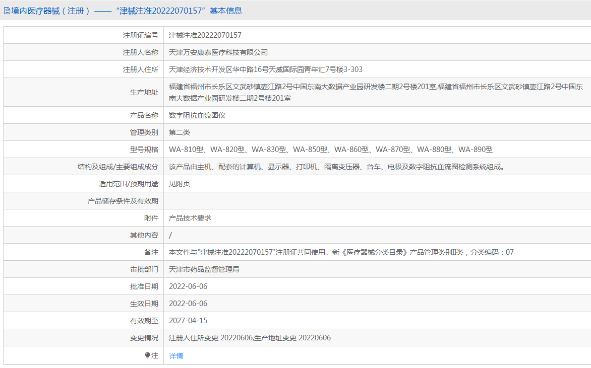The image size is (591, 368).
Task: Click approval department 天津市药品监督管理局
Action: click(204, 269)
